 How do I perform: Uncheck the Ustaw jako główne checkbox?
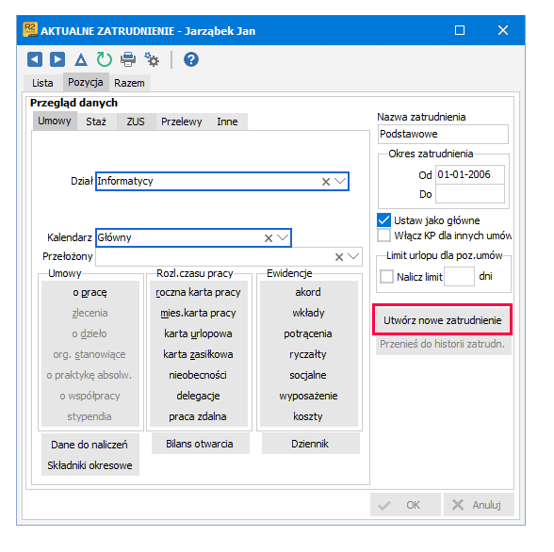(x=383, y=220)
